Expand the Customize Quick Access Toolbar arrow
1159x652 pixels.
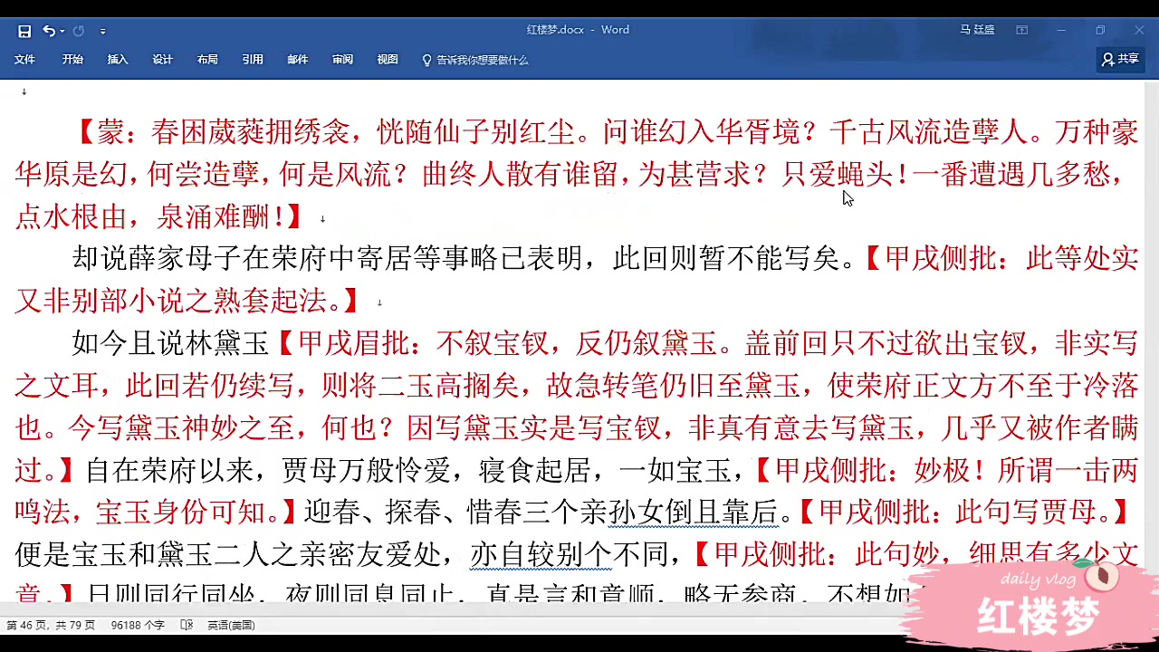pos(102,32)
